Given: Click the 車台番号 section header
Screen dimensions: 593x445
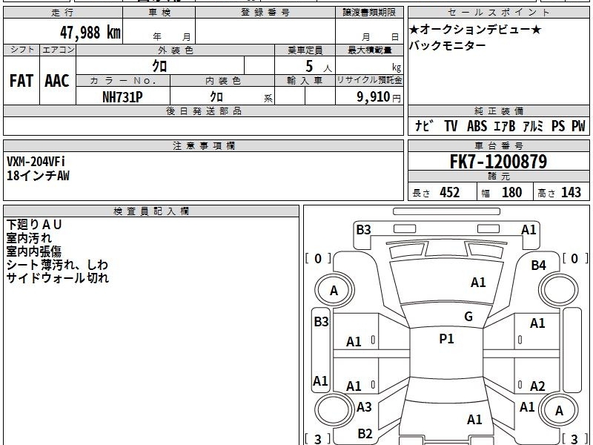Looking at the screenshot, I should pos(498,145).
